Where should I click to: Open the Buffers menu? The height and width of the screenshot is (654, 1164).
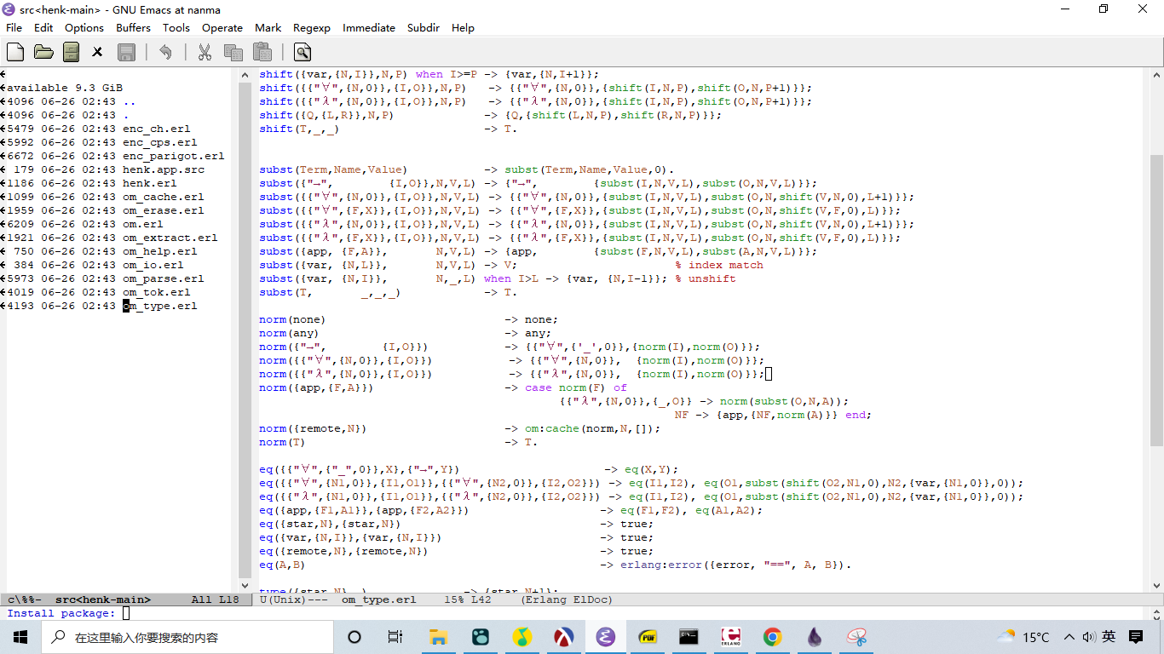pos(133,28)
